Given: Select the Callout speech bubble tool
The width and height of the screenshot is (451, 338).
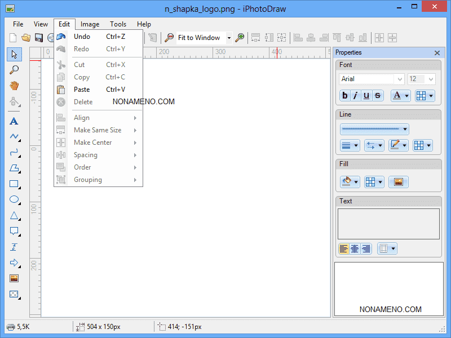Looking at the screenshot, I should [x=14, y=231].
